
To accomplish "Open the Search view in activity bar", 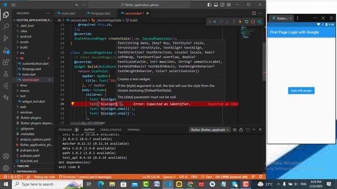I will click(x=6, y=26).
